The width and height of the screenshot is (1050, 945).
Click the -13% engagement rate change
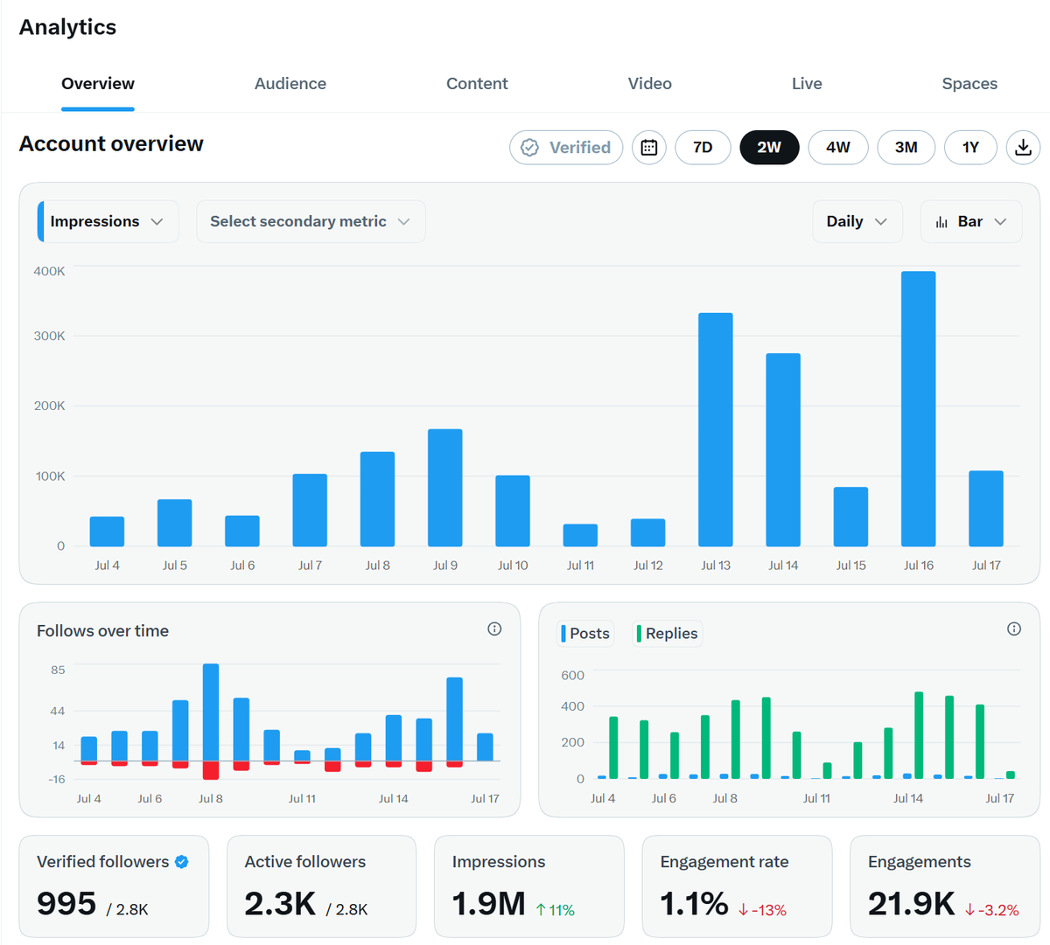tap(762, 910)
